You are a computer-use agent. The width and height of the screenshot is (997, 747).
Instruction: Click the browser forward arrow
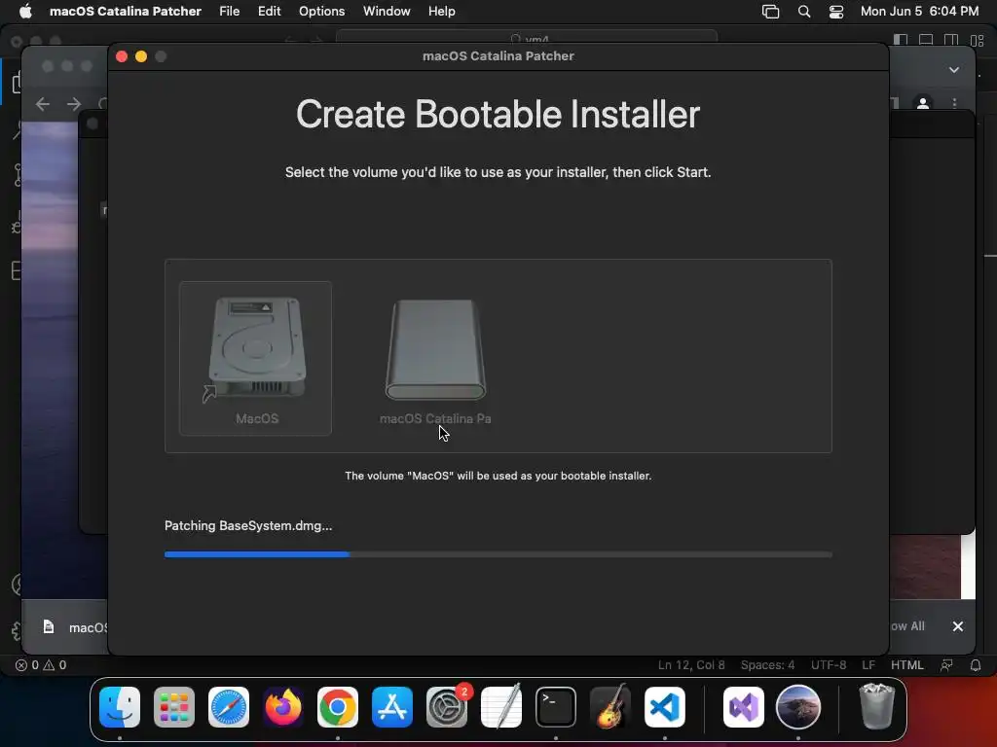coord(74,103)
